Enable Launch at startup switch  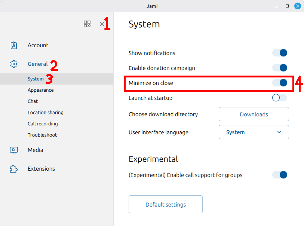click(280, 98)
